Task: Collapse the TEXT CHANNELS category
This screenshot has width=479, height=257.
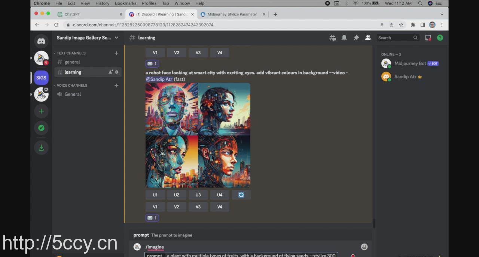Action: pyautogui.click(x=71, y=53)
